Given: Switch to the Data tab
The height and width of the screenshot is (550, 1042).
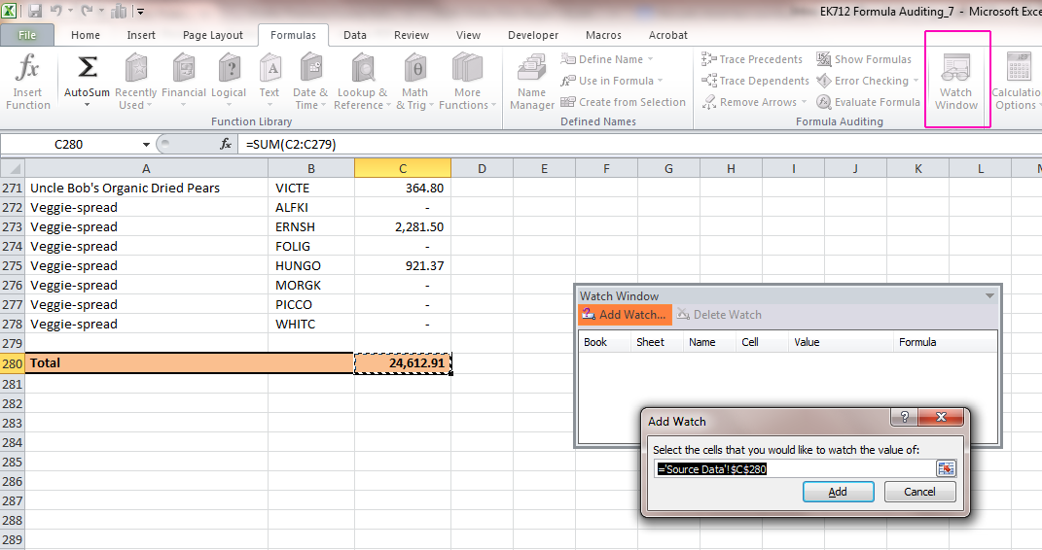Looking at the screenshot, I should click(355, 35).
